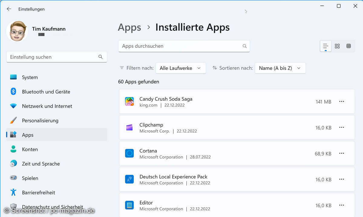Open Personalisierung category

(57, 121)
